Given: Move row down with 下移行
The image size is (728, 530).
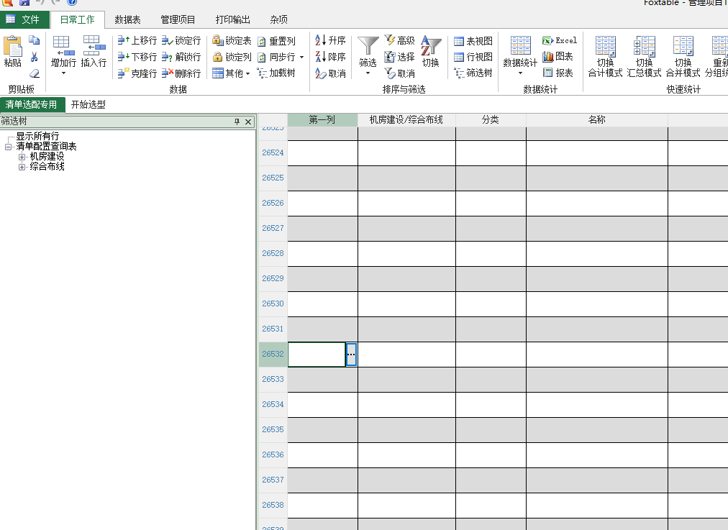Looking at the screenshot, I should point(137,57).
